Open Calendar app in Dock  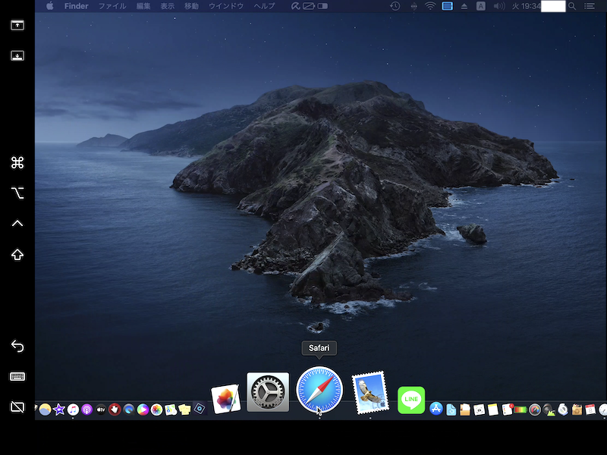coord(590,409)
